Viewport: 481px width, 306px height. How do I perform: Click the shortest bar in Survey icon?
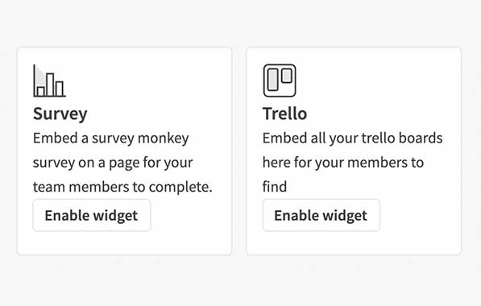pyautogui.click(x=41, y=91)
